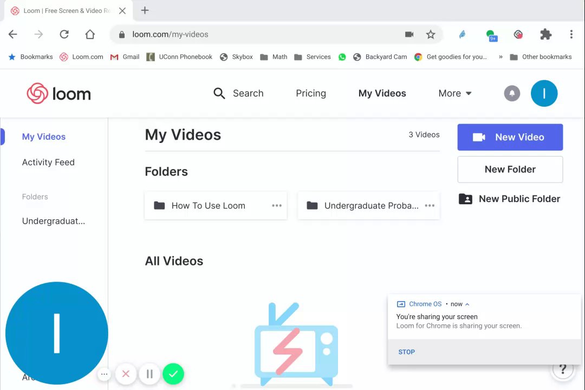Open Undergraduat... folder in the sidebar
This screenshot has height=390, width=585.
coord(53,221)
